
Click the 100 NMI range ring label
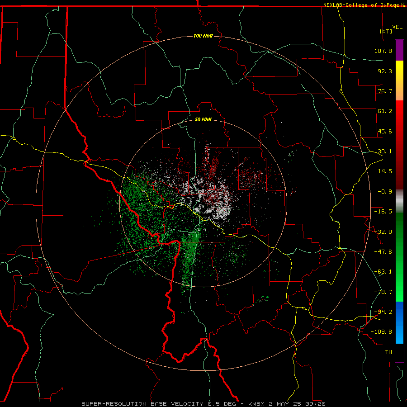[x=203, y=36]
